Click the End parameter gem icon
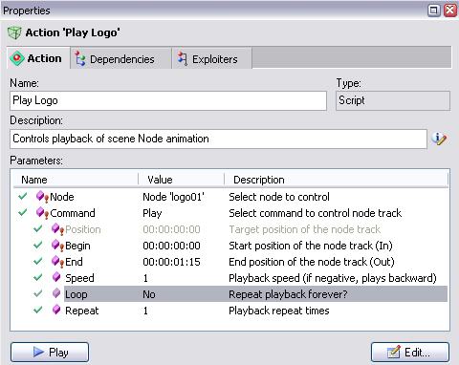This screenshot has width=459, height=365. (57, 262)
